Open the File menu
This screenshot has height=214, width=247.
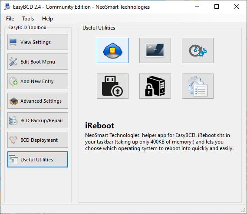tap(10, 19)
